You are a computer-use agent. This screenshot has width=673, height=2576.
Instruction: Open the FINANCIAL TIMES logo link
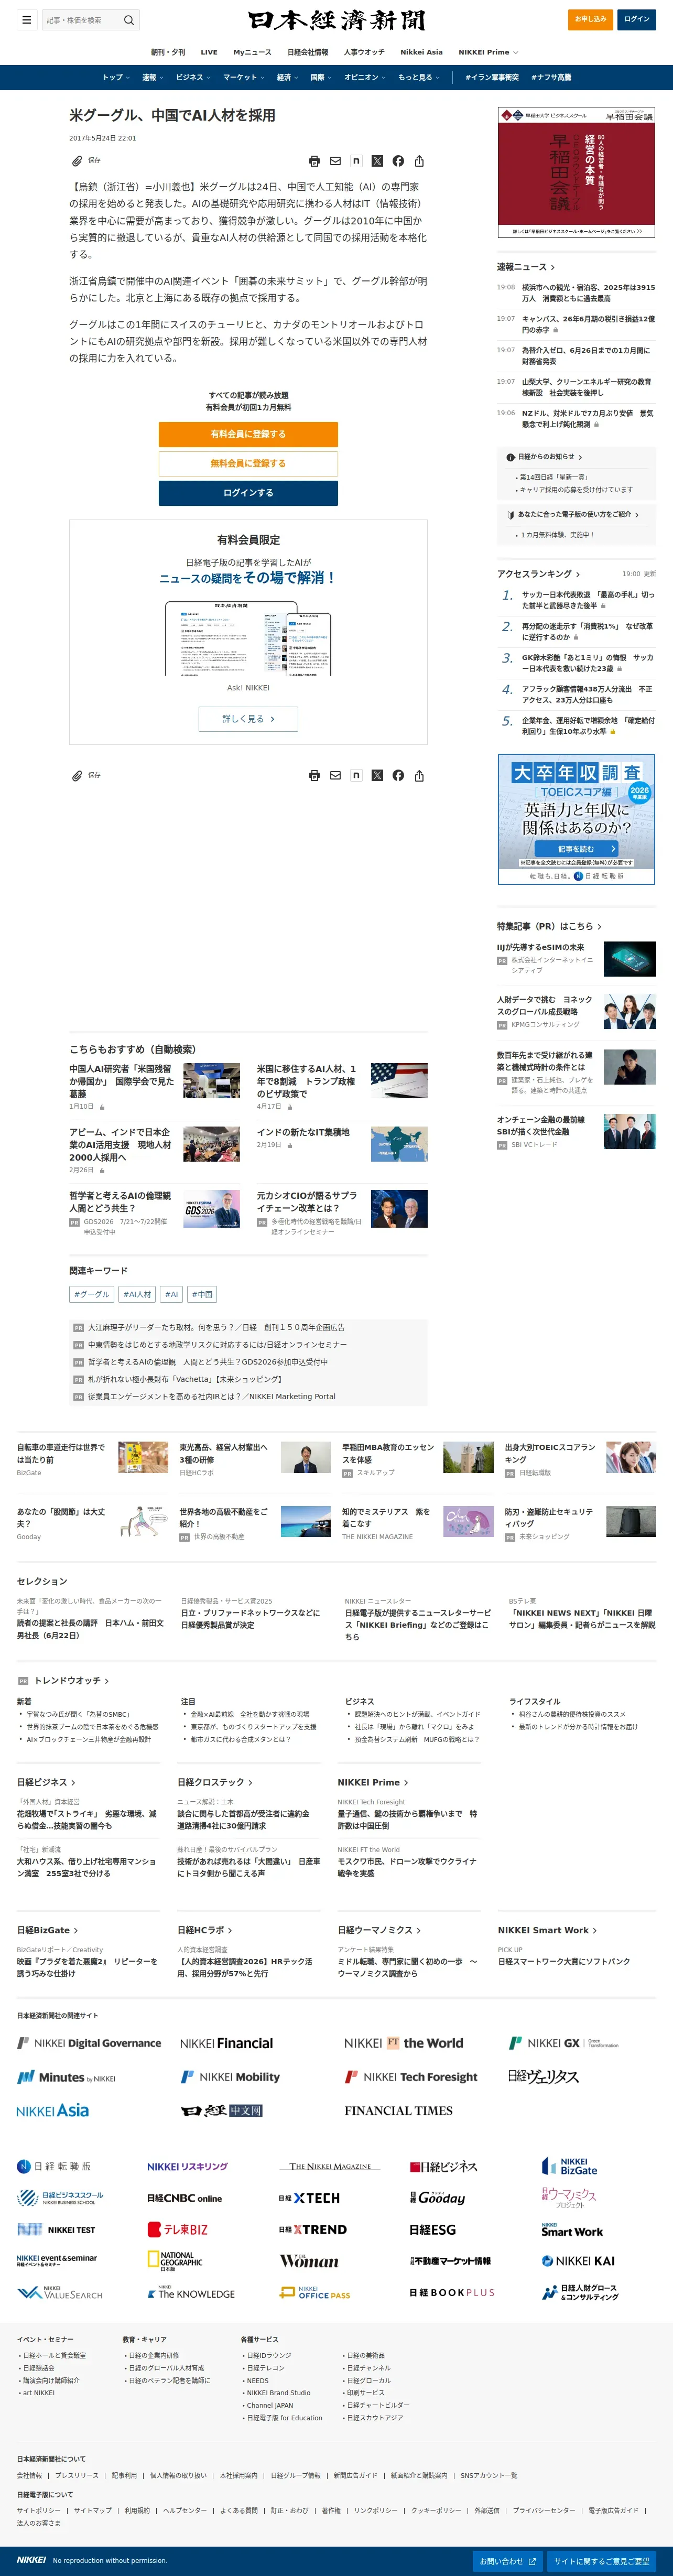[398, 2110]
